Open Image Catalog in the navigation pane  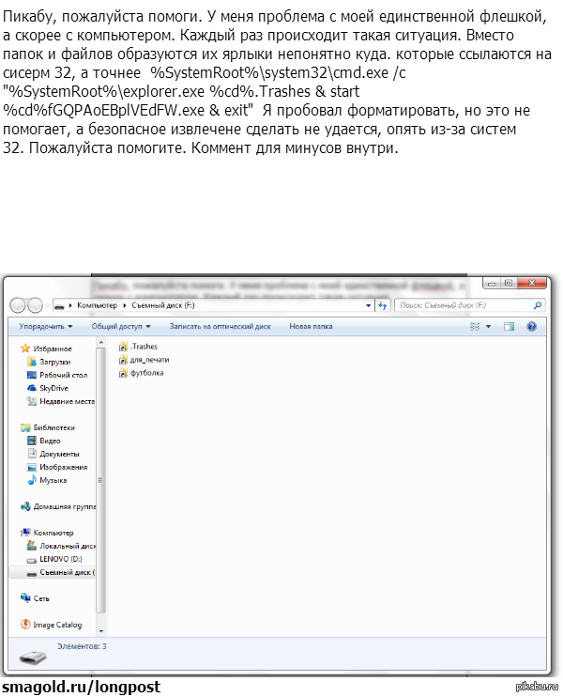(x=56, y=624)
